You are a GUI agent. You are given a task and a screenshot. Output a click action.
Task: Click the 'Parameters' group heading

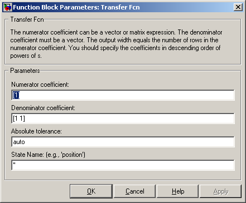(x=25, y=71)
